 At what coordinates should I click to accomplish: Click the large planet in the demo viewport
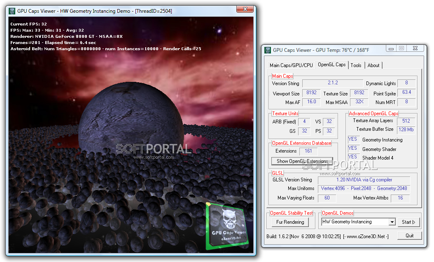[x=131, y=119]
